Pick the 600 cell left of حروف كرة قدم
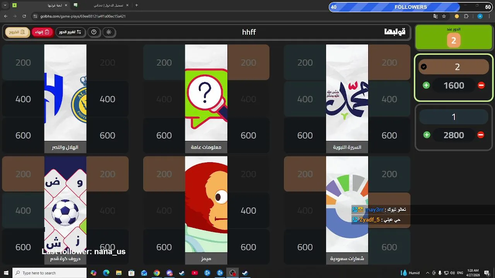 23,247
